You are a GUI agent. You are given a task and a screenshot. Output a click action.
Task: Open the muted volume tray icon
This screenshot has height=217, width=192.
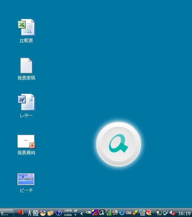tap(172, 213)
